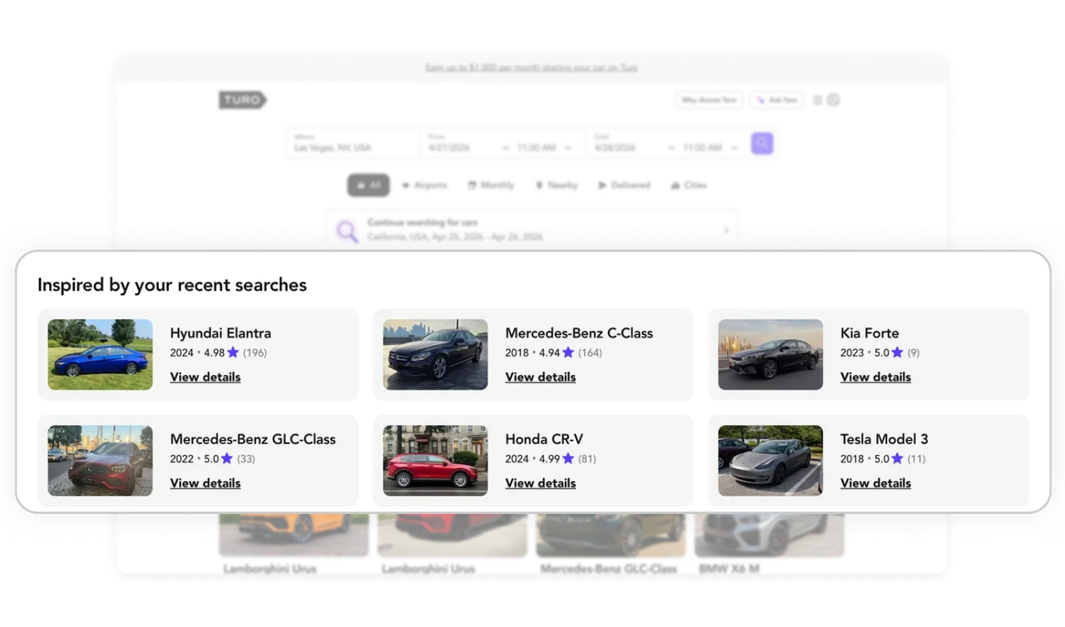Screen dimensions: 1065x627
Task: Click the "Honda CR-V" title
Action: point(544,439)
